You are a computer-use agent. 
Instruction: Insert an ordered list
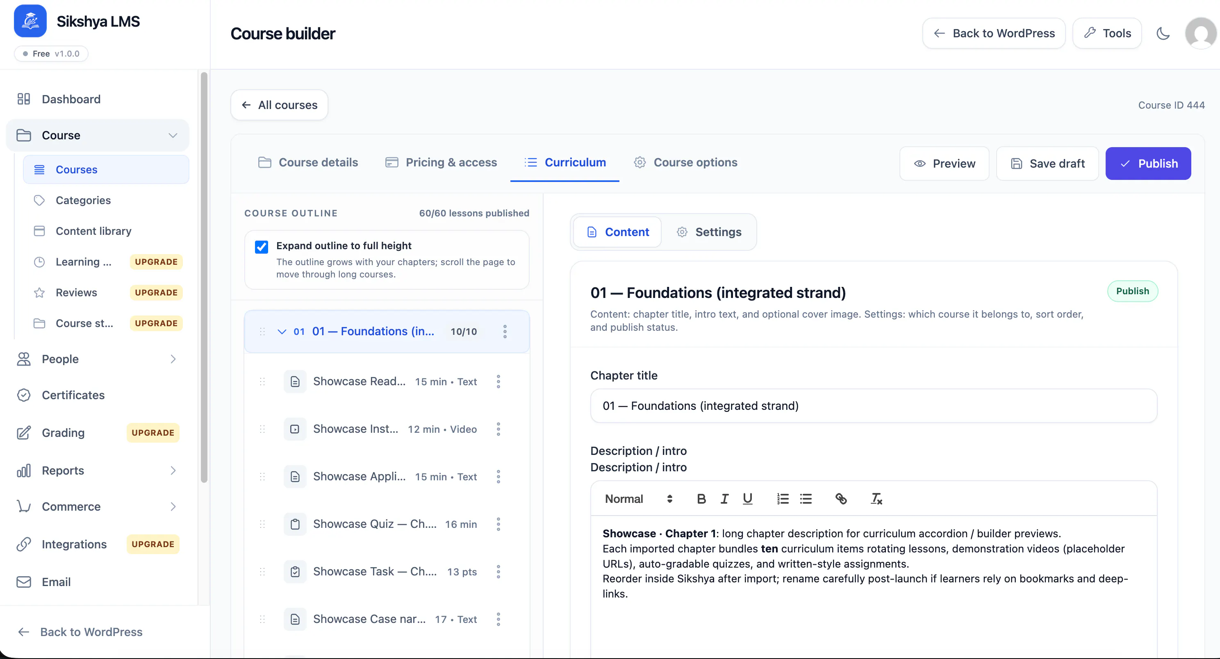(783, 498)
